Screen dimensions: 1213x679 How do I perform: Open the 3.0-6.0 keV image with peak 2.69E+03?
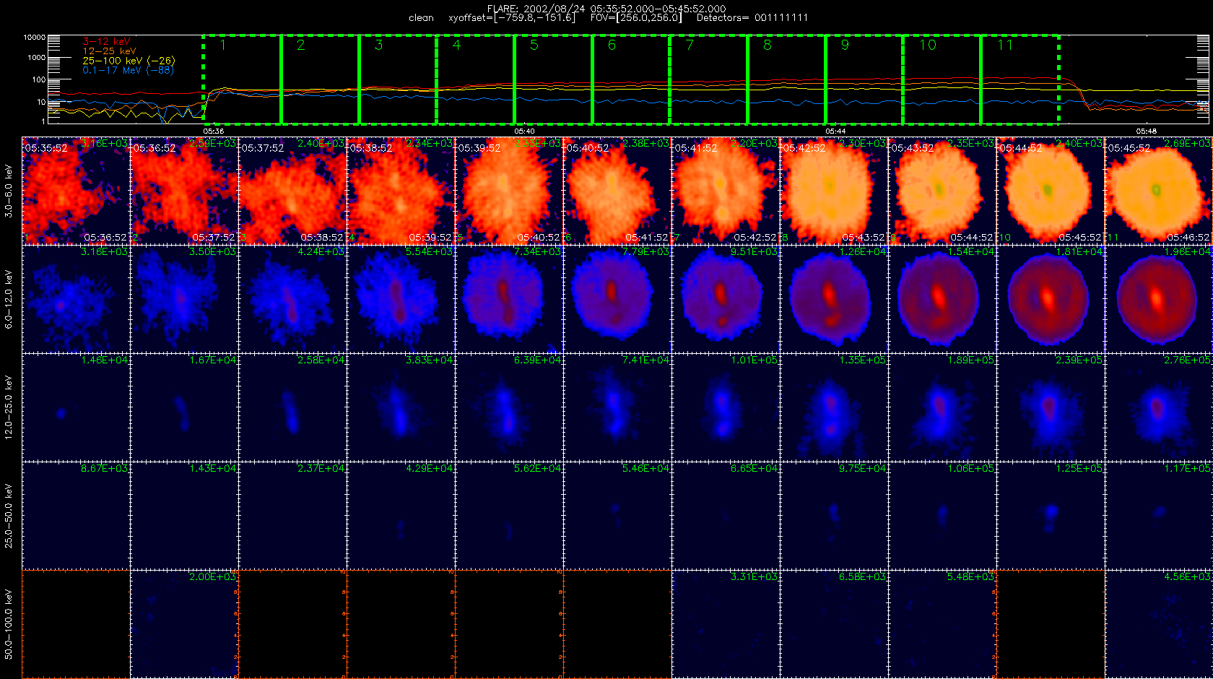click(1159, 191)
